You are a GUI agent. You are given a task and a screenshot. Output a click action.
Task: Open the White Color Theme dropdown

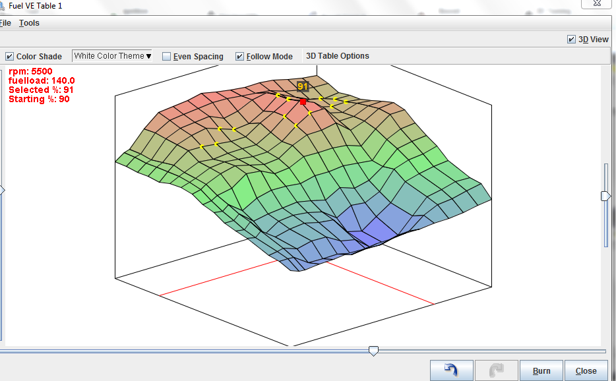pyautogui.click(x=112, y=56)
